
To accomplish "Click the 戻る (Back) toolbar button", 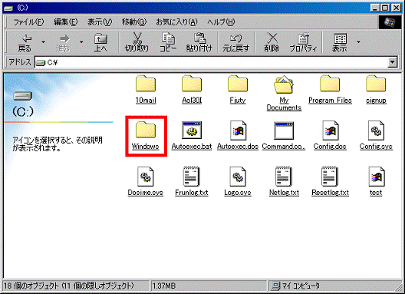I will [x=25, y=42].
